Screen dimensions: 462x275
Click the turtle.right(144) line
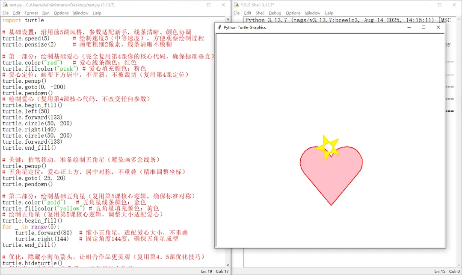42,239
